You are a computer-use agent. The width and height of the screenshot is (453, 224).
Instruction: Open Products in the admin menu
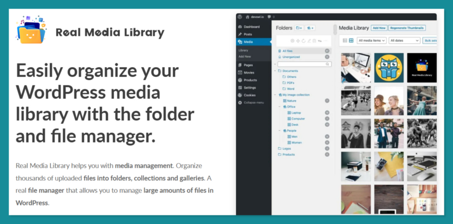[x=250, y=80]
